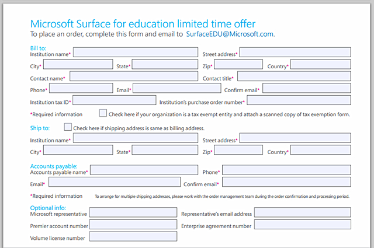
Task: Focus the Ship to Institution name field
Action: 135,138
